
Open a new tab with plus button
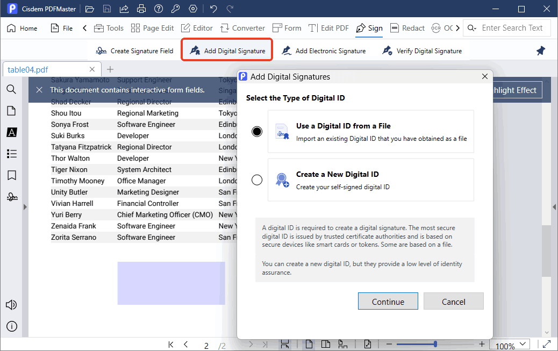pos(110,69)
